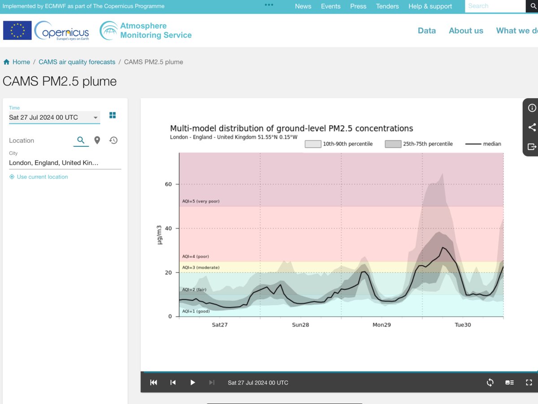Open the Data navigation menu
The image size is (538, 404).
[x=427, y=31]
